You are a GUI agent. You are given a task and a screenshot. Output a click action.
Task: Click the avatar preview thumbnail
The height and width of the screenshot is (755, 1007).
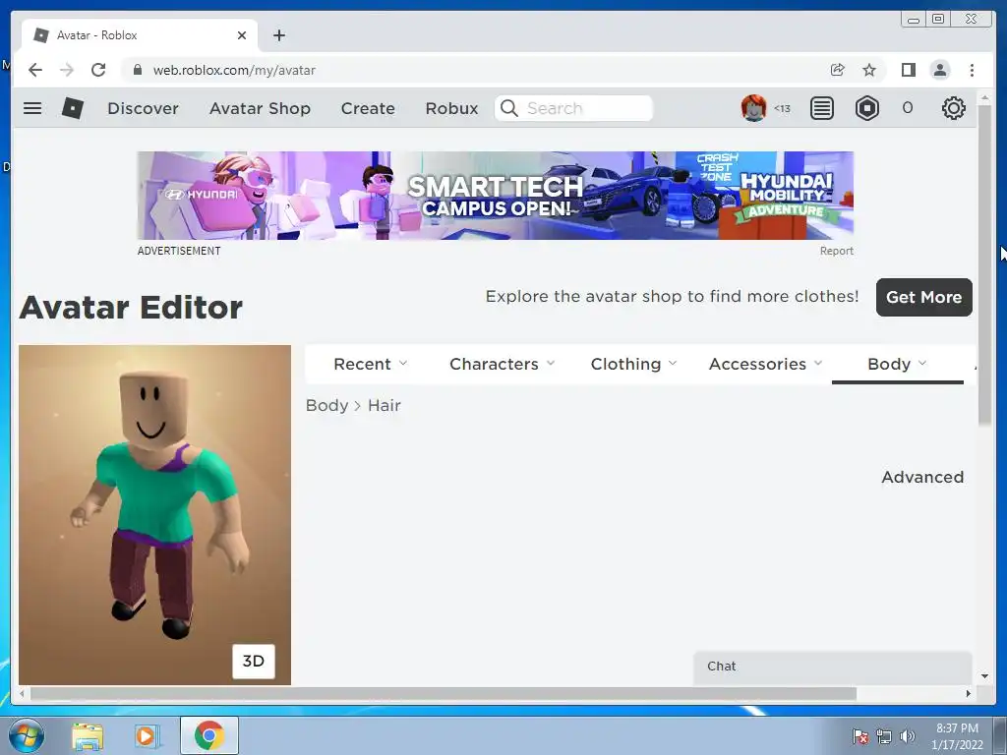pos(154,515)
